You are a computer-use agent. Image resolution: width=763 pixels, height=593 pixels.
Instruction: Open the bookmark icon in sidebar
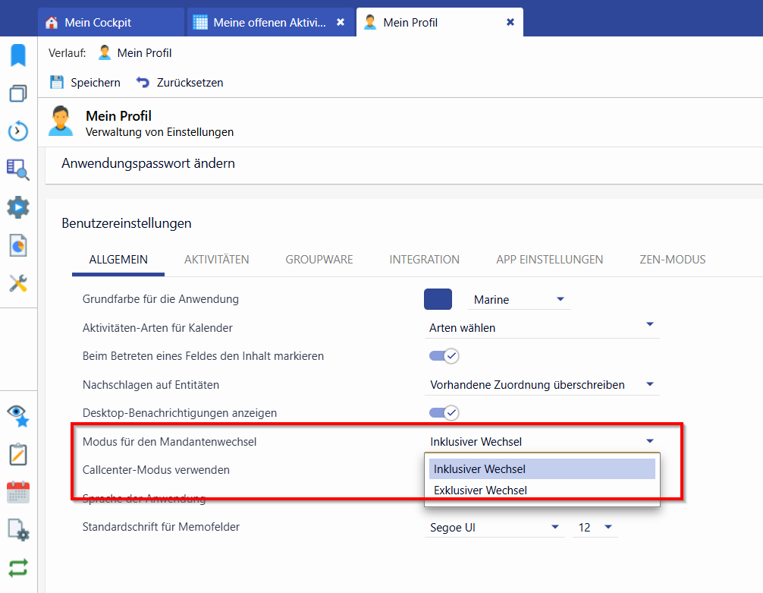(18, 55)
